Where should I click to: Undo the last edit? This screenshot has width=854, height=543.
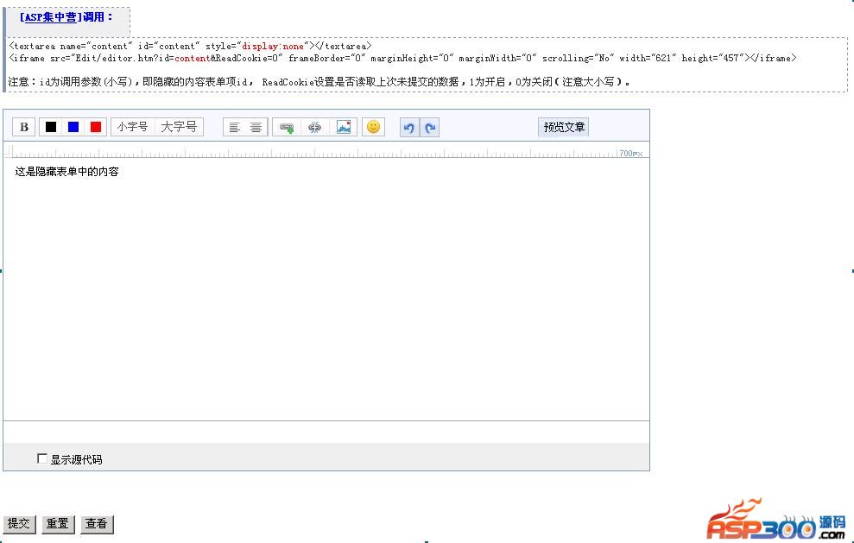[x=409, y=128]
